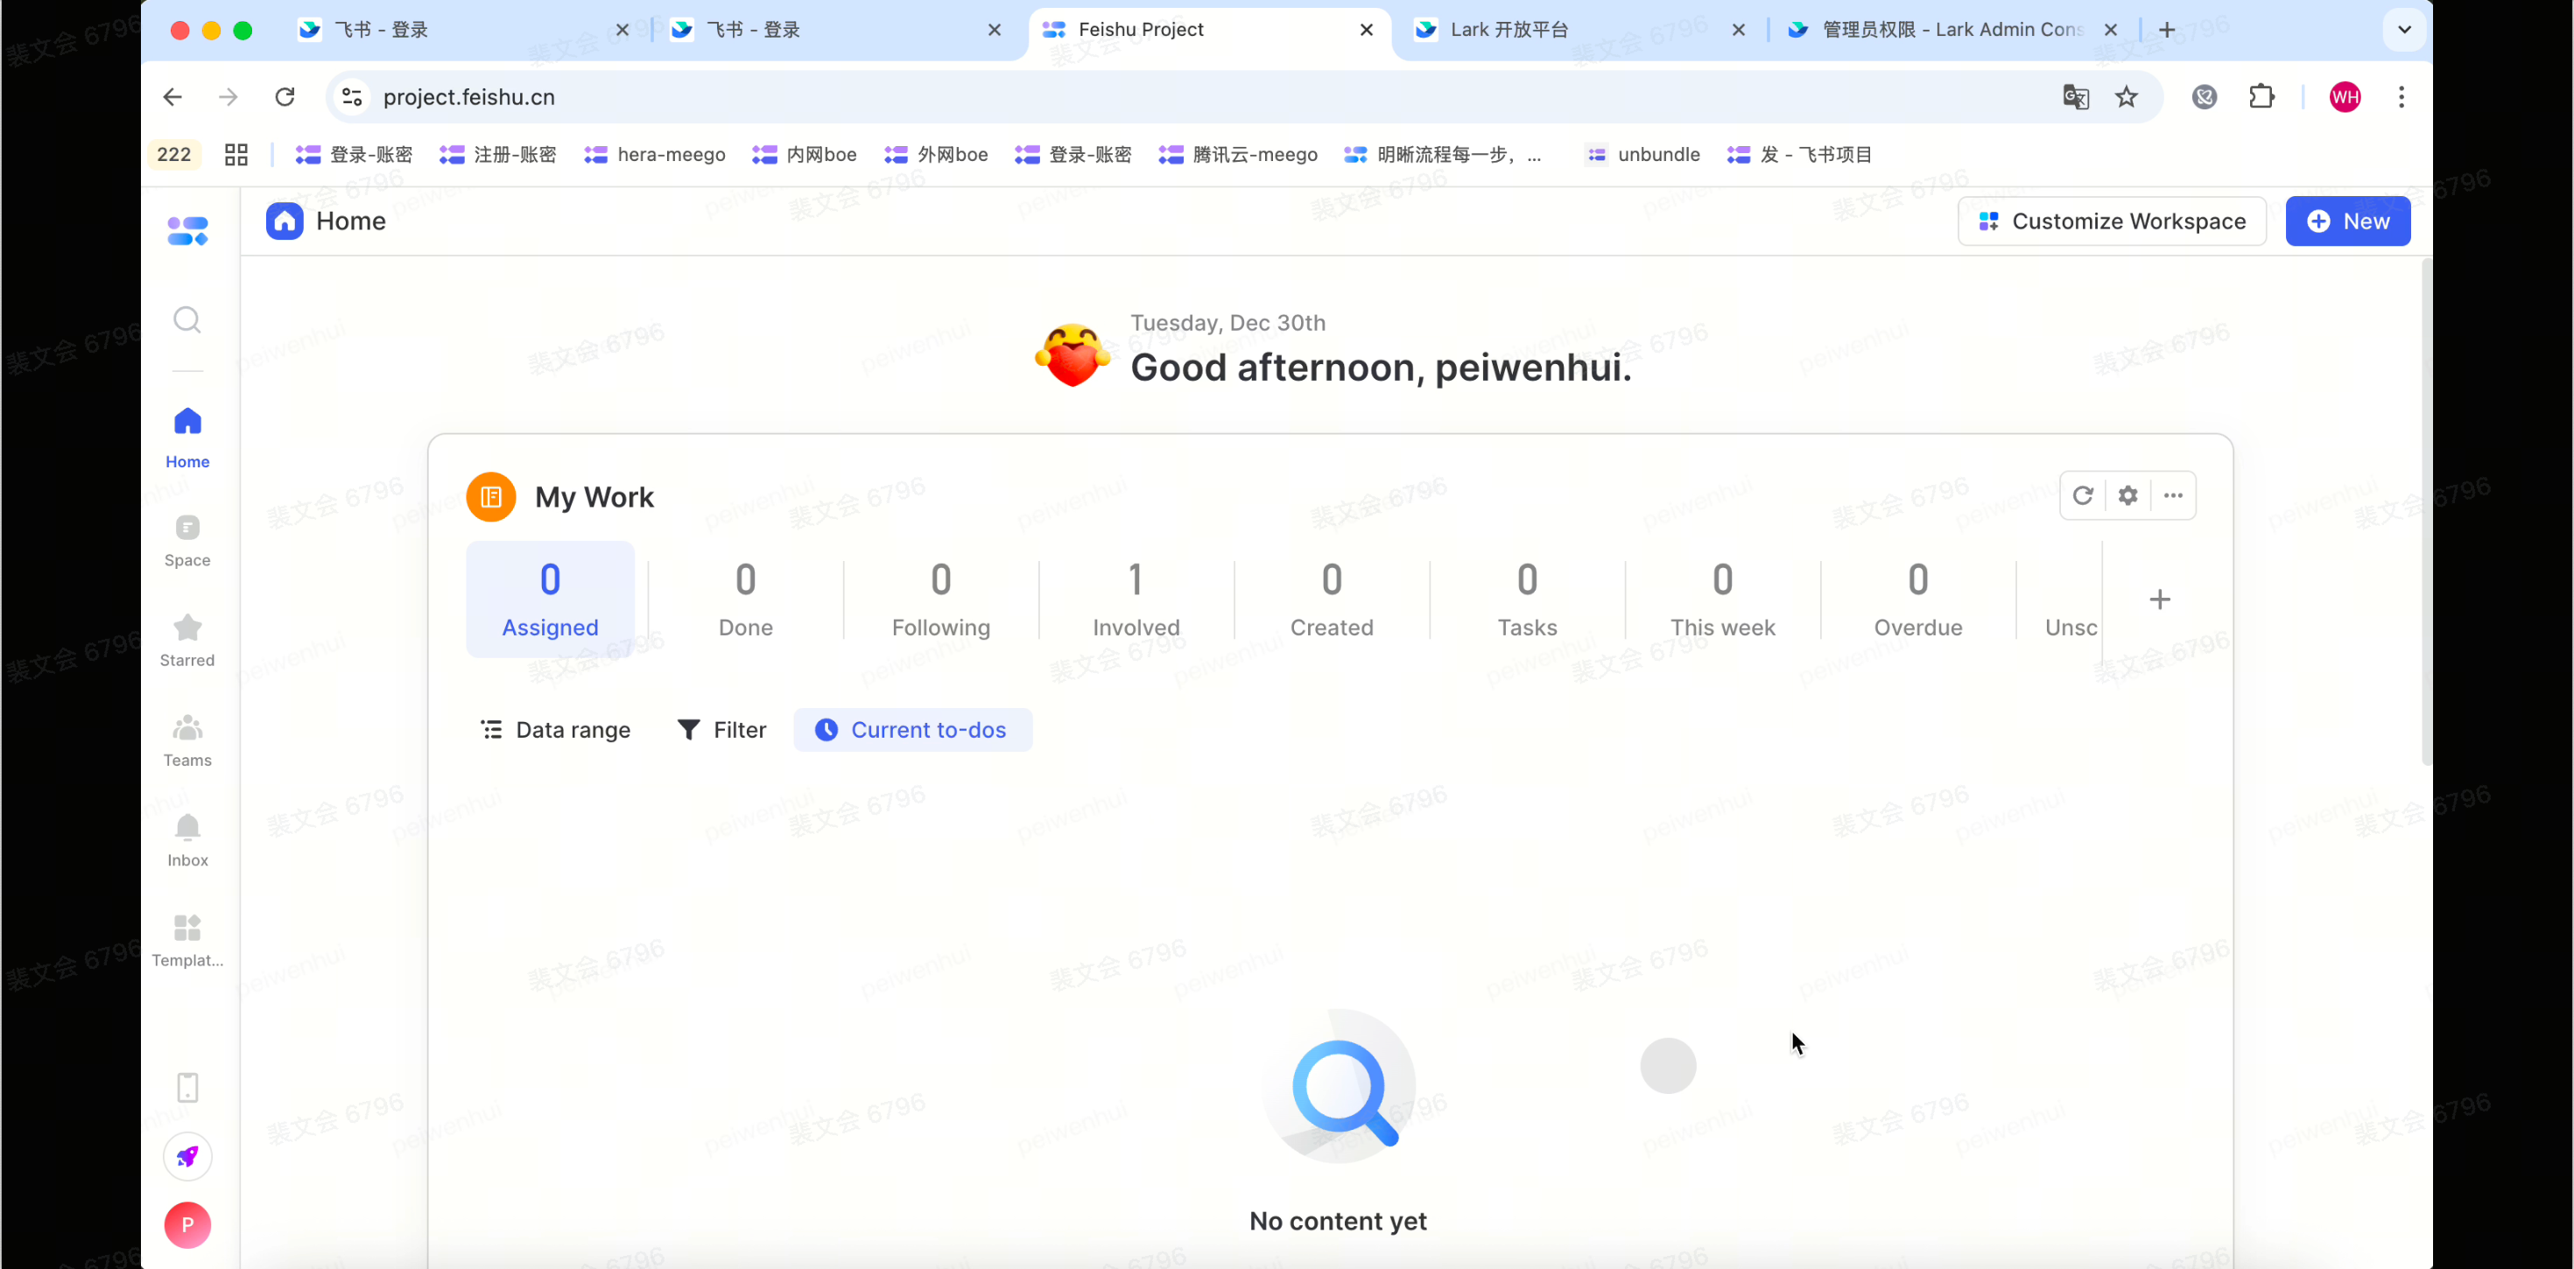Image resolution: width=2574 pixels, height=1269 pixels.
Task: Click the orange My Work icon
Action: coord(492,496)
